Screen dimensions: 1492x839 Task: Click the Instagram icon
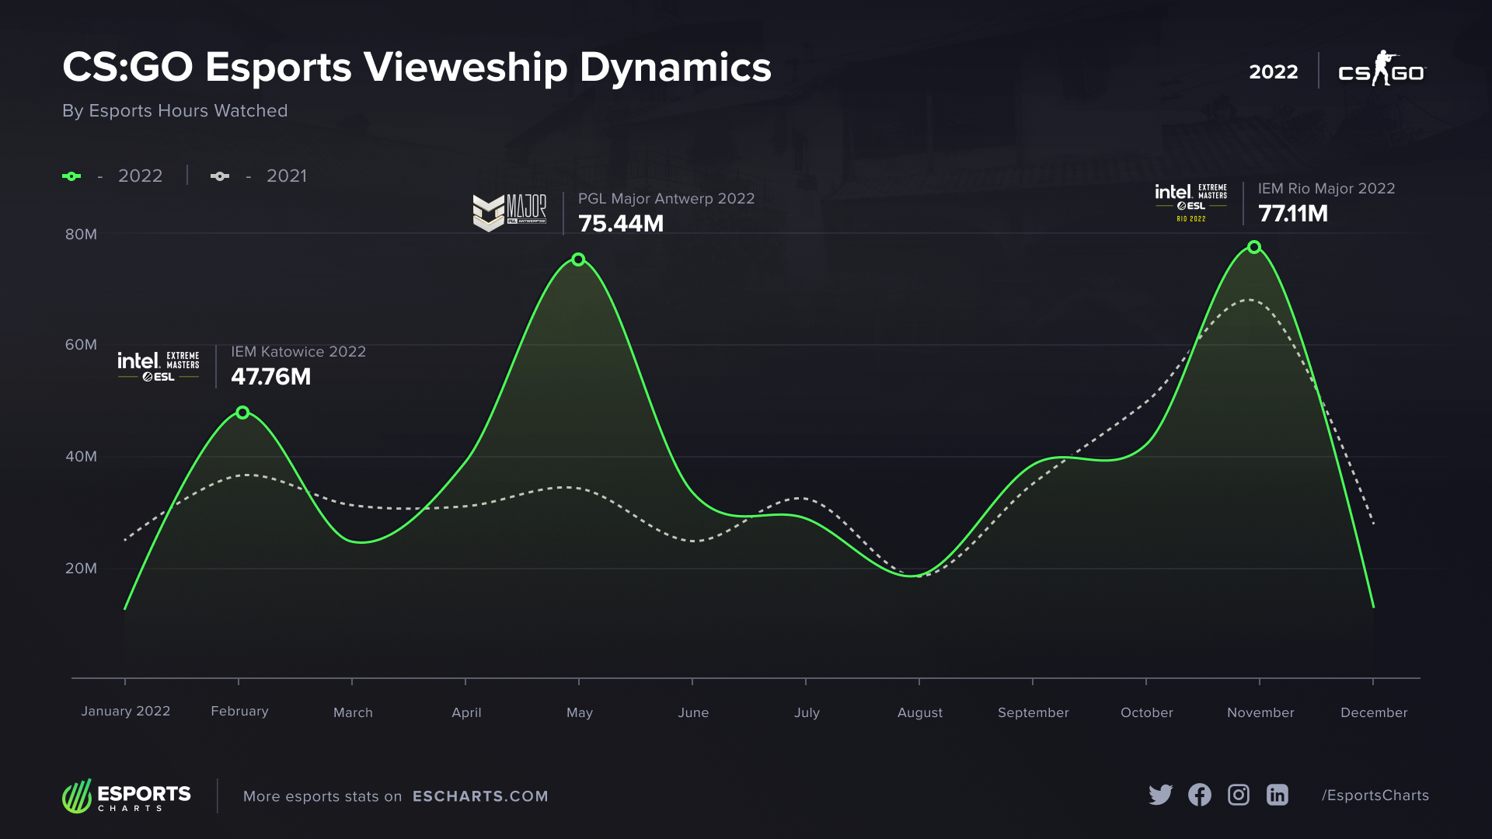pyautogui.click(x=1238, y=795)
